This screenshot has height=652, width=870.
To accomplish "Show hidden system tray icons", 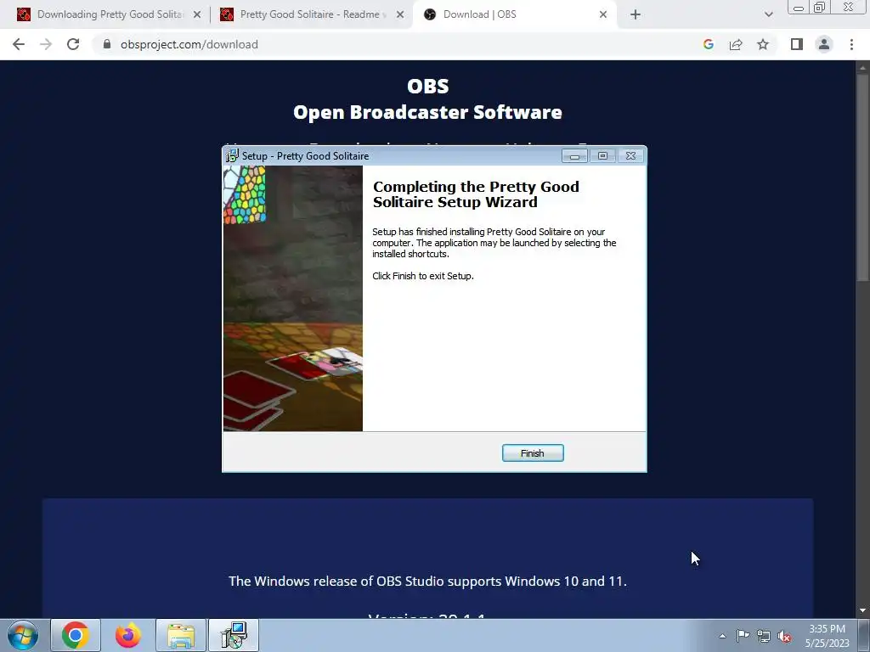I will (x=722, y=636).
